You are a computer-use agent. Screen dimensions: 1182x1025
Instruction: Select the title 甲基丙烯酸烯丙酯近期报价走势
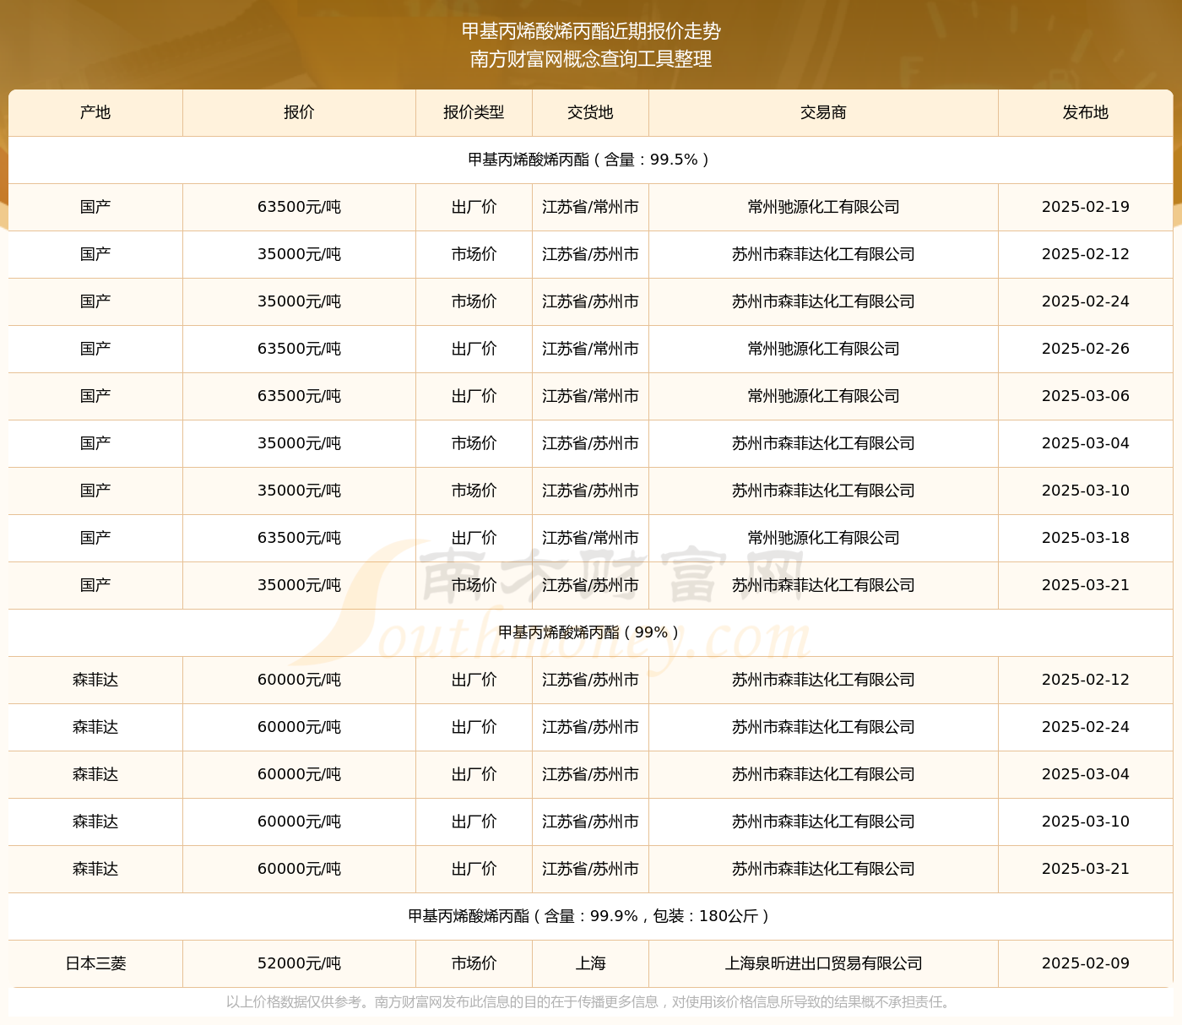pyautogui.click(x=591, y=31)
